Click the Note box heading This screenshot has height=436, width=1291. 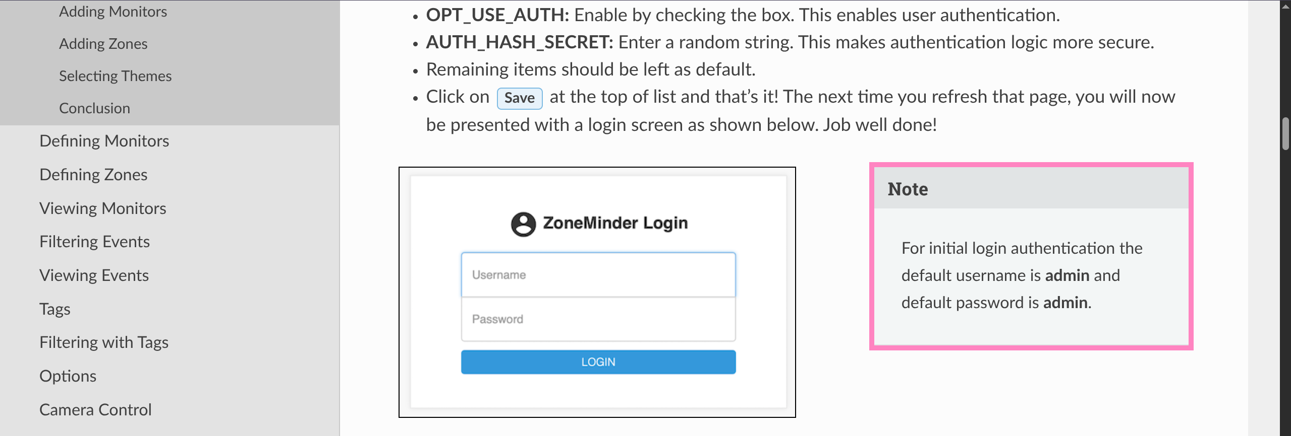[908, 189]
